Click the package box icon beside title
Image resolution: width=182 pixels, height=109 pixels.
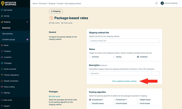[51, 18]
